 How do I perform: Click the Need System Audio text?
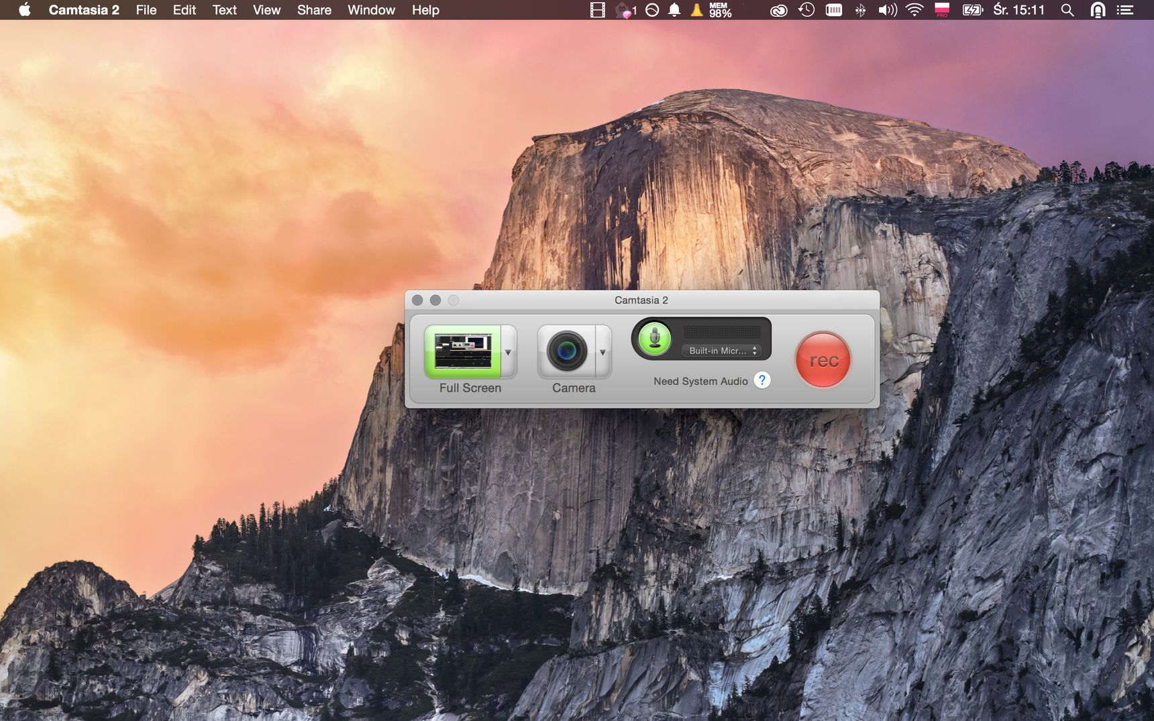pyautogui.click(x=700, y=381)
